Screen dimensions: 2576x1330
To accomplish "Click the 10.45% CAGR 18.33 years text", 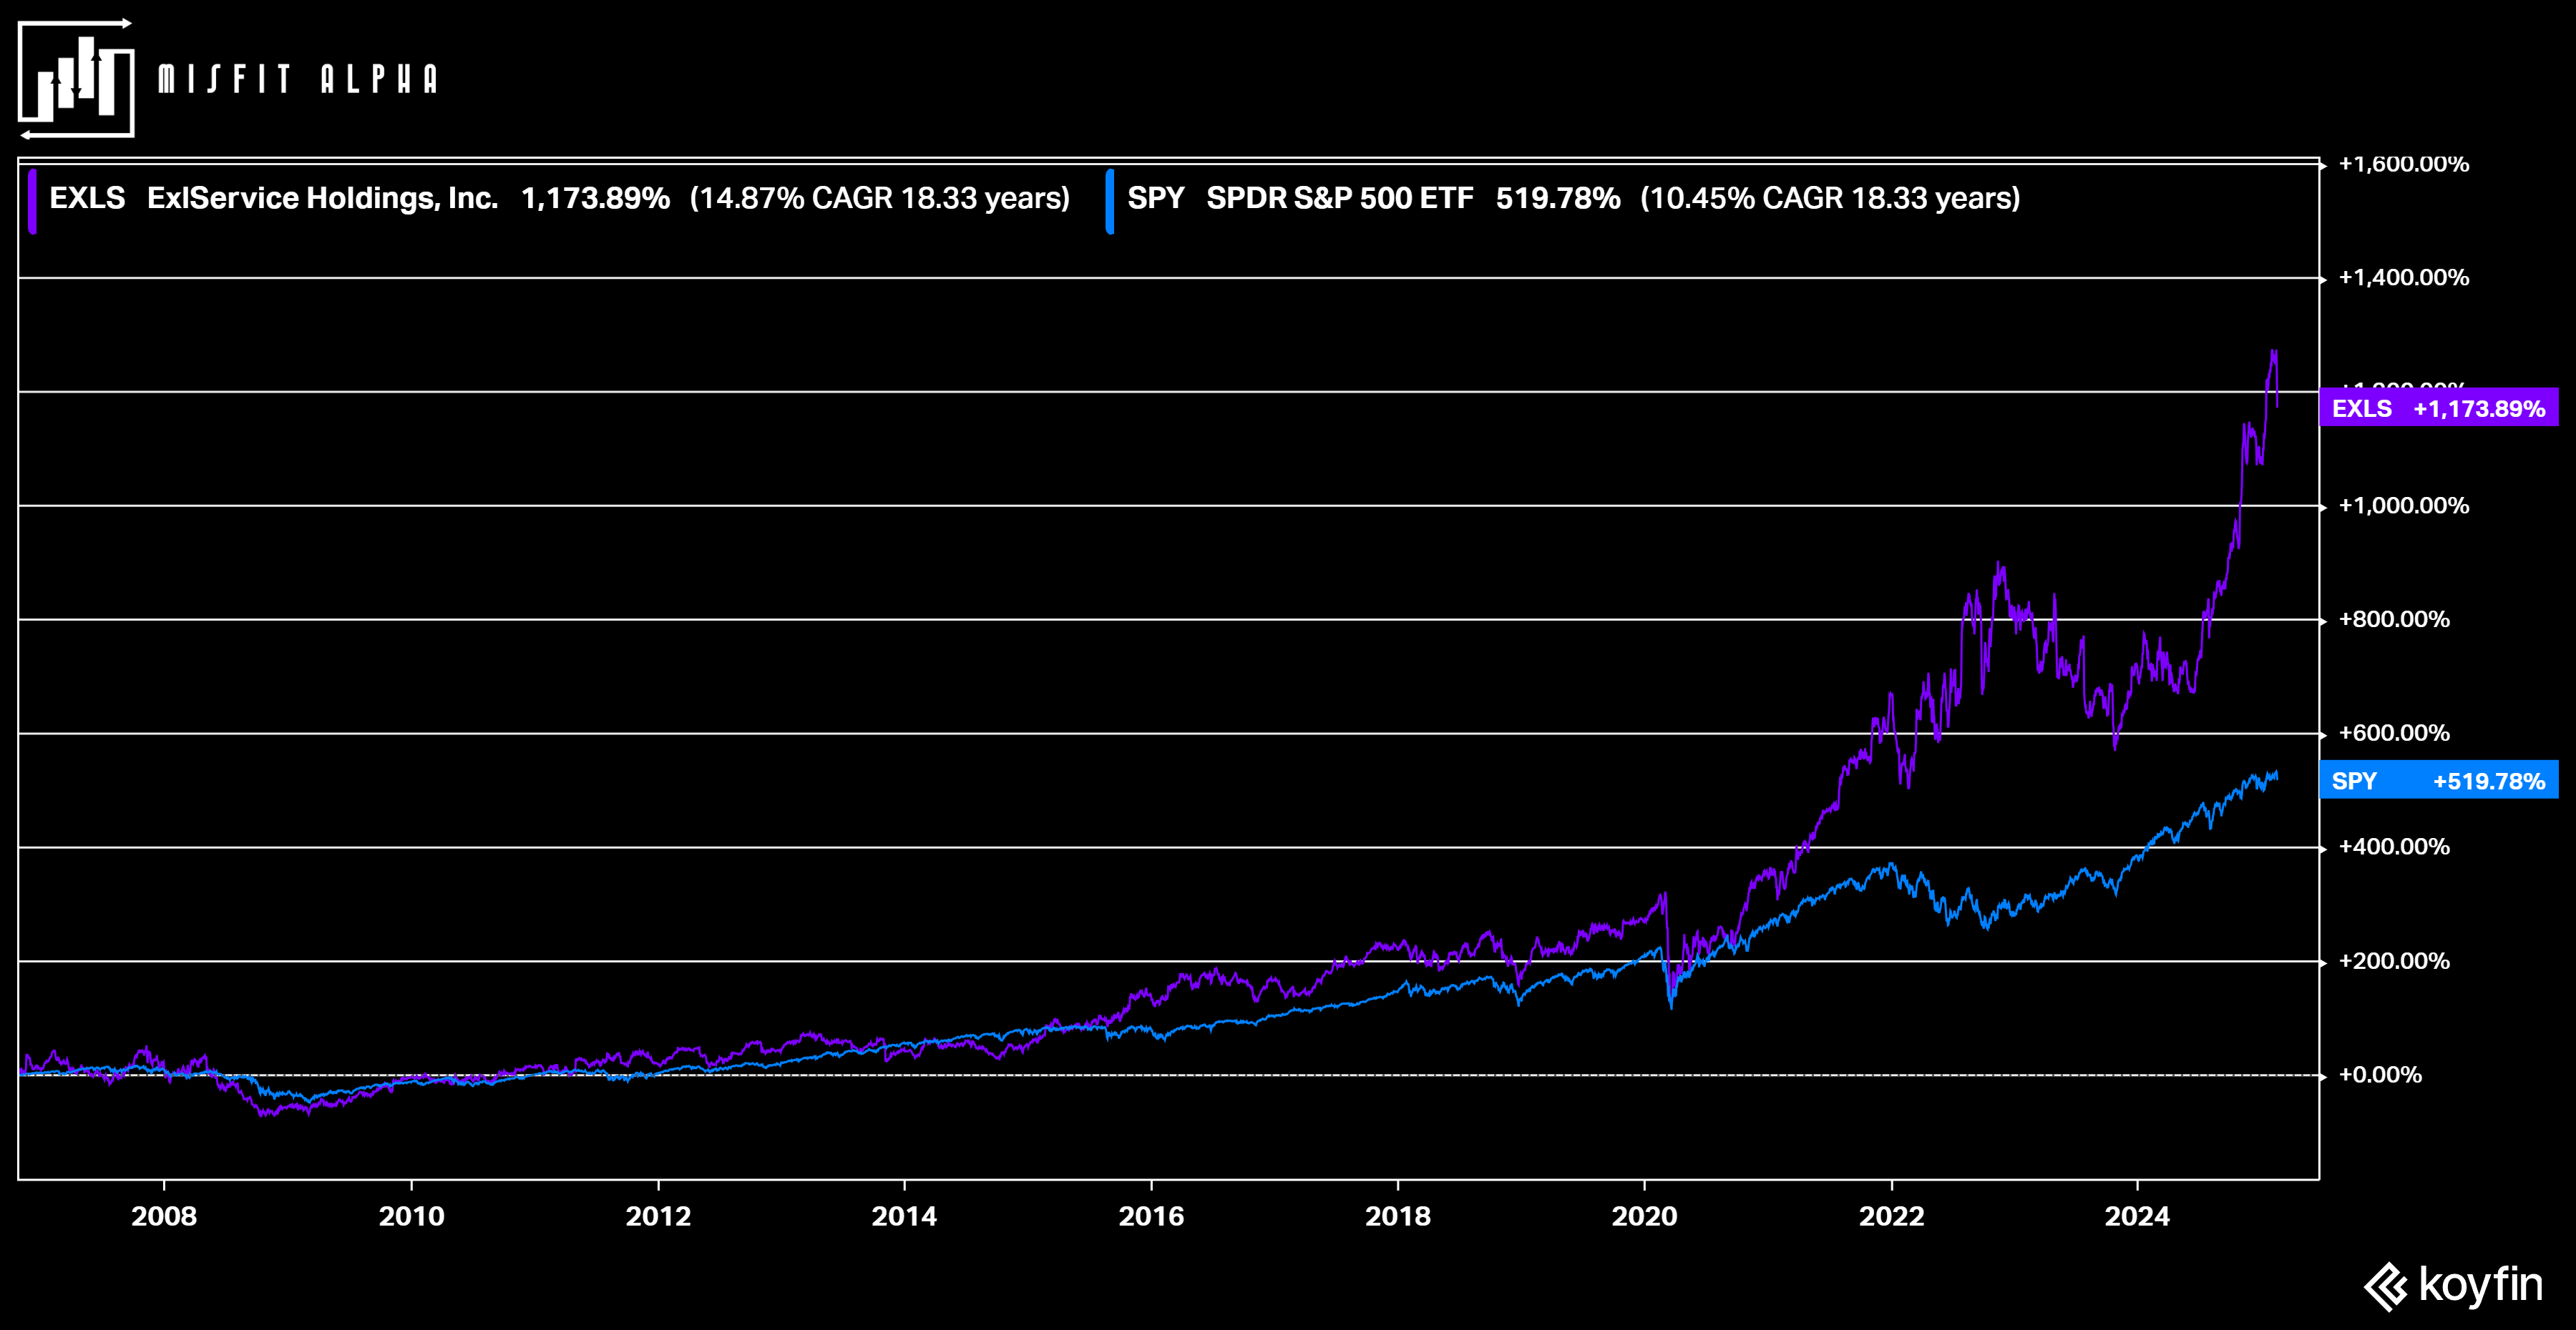I will pyautogui.click(x=1830, y=198).
